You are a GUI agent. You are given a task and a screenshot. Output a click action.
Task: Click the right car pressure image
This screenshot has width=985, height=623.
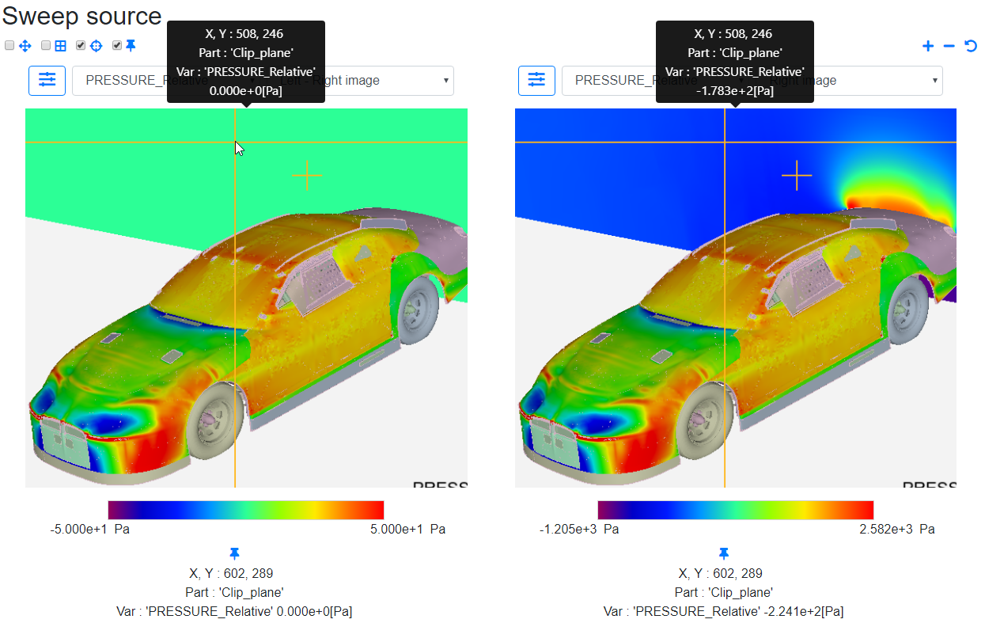click(x=736, y=298)
